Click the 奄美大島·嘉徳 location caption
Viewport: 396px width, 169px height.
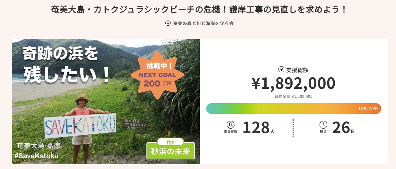(x=39, y=146)
